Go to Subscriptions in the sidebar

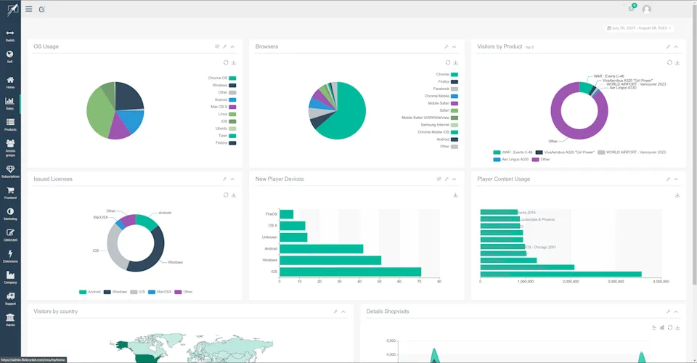coord(10,171)
